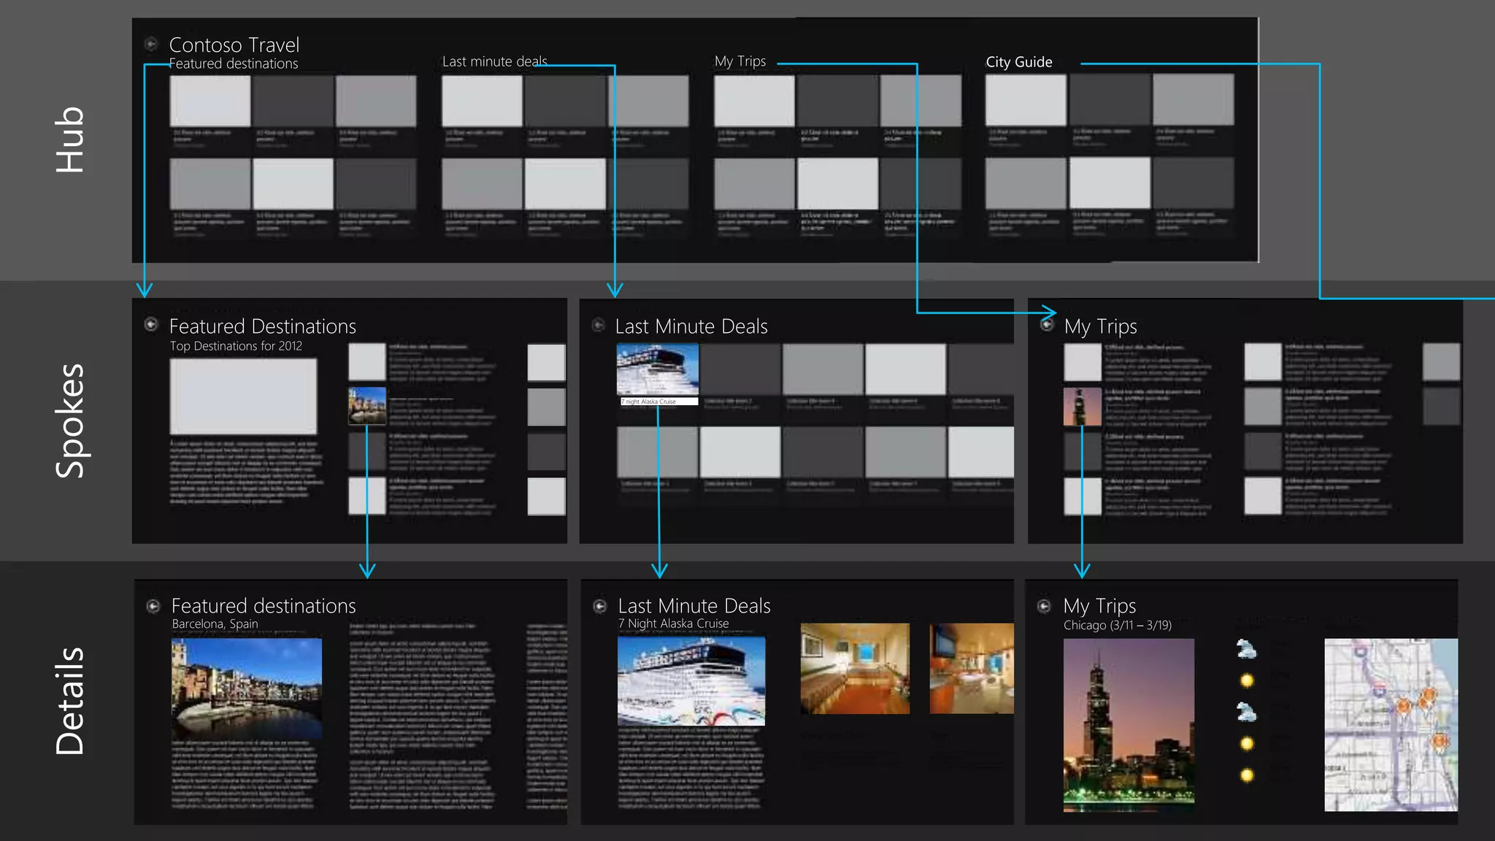Open the Last minute deals hub section header
Image resolution: width=1495 pixels, height=841 pixels.
494,62
